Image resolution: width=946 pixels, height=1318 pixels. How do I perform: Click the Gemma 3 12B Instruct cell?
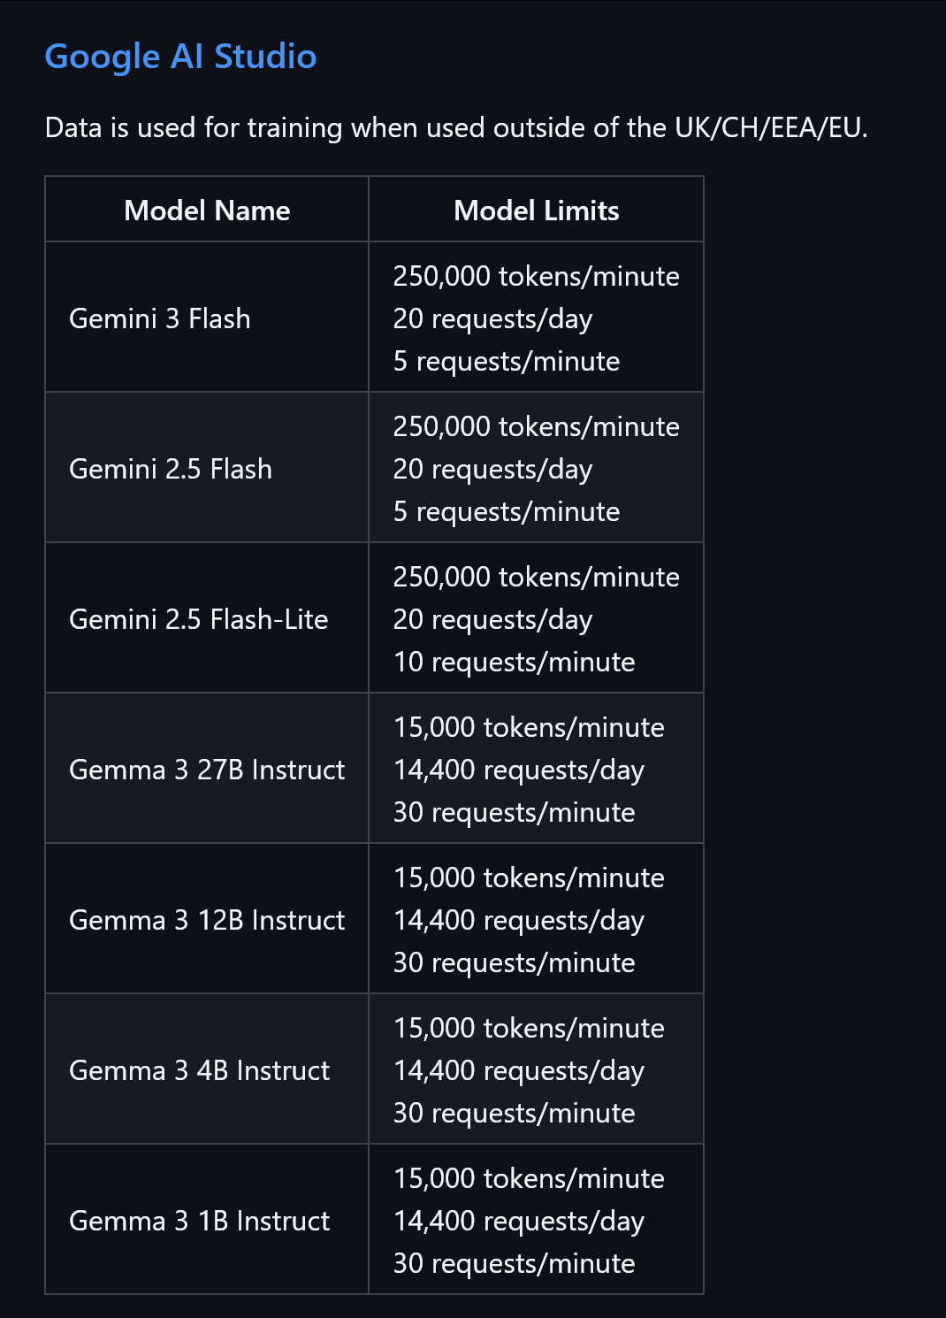pyautogui.click(x=207, y=920)
